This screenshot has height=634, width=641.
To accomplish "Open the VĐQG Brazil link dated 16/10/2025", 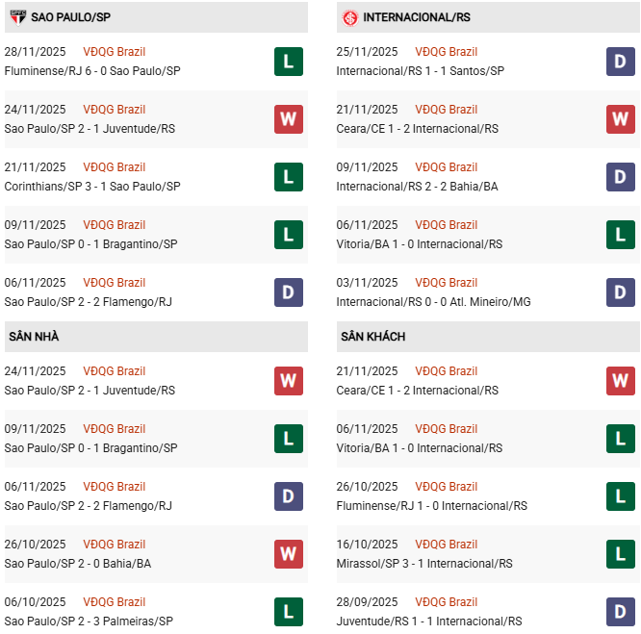I will click(447, 545).
